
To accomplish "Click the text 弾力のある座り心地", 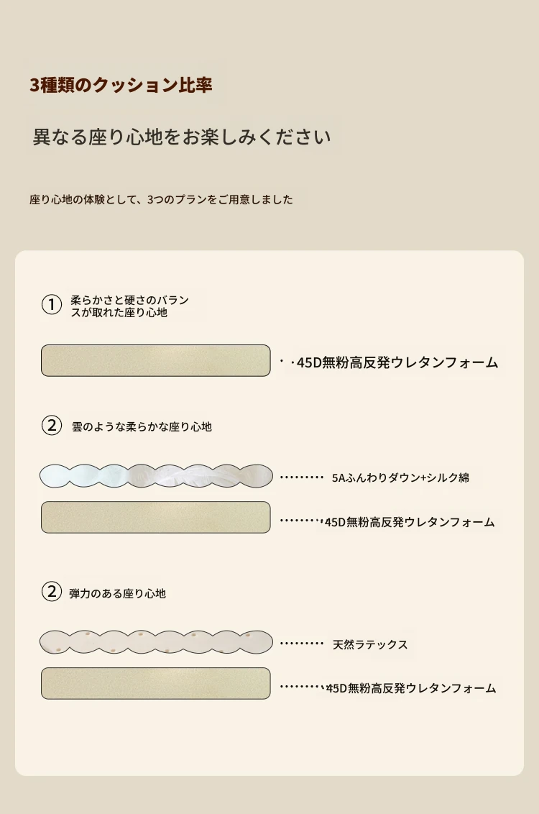I will pos(117,593).
